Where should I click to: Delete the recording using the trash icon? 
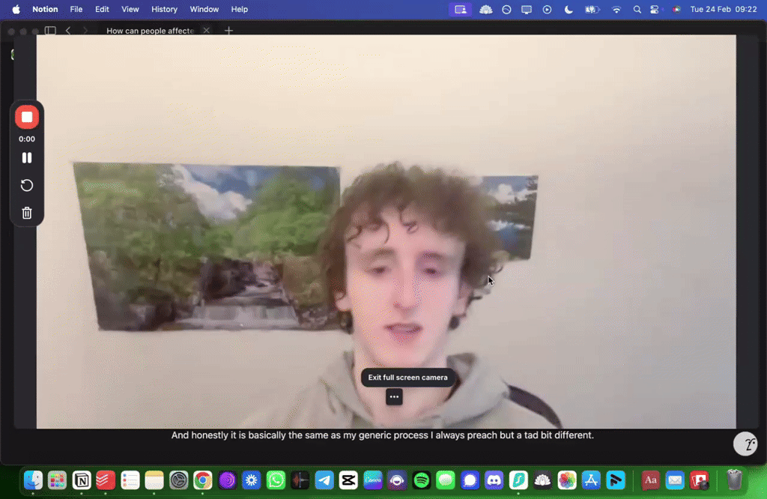(27, 213)
